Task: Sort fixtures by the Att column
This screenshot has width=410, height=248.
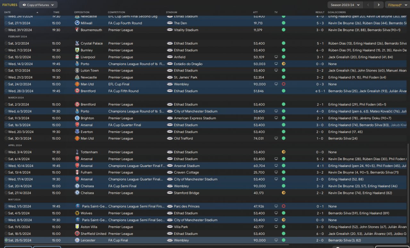Action: tap(255, 12)
